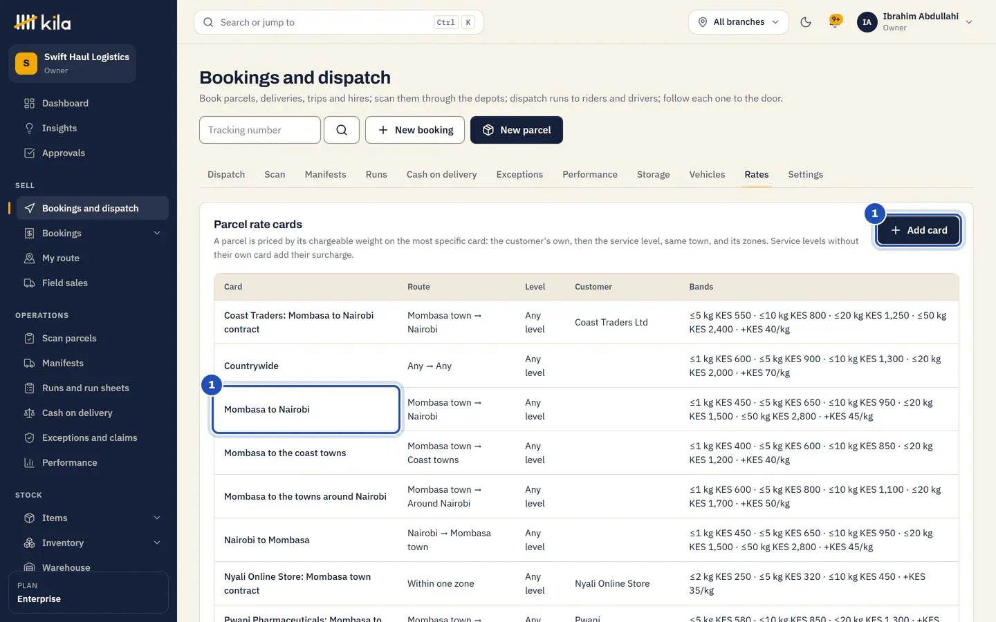The width and height of the screenshot is (996, 622).
Task: Go to Approvals in sidebar
Action: point(93,153)
